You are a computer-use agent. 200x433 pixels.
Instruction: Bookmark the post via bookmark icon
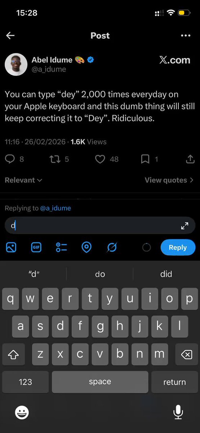pos(145,159)
